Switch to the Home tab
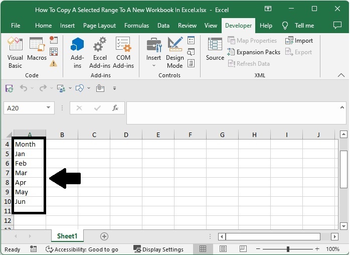The height and width of the screenshot is (255, 350). tap(43, 26)
